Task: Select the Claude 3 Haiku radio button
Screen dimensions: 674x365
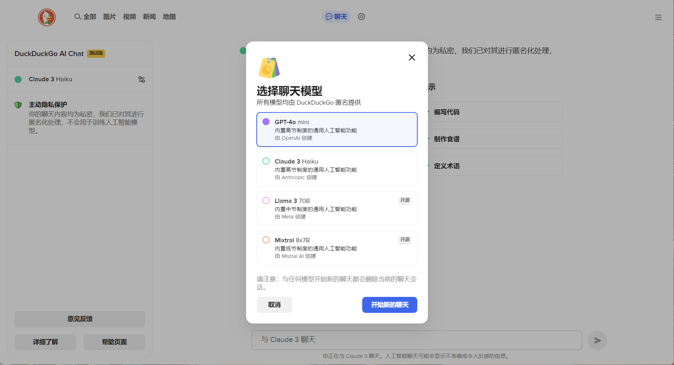Action: click(x=266, y=161)
